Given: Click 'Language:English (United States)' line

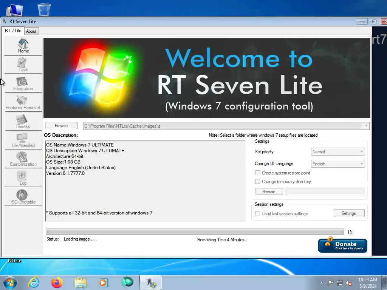Looking at the screenshot, I should pos(81,168).
